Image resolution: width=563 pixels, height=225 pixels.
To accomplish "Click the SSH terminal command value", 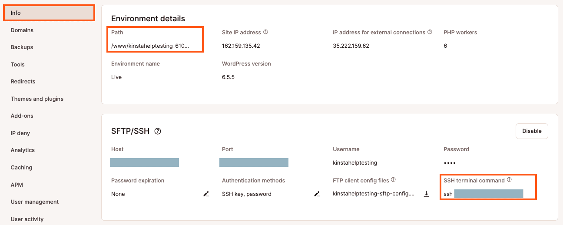I will click(x=484, y=194).
